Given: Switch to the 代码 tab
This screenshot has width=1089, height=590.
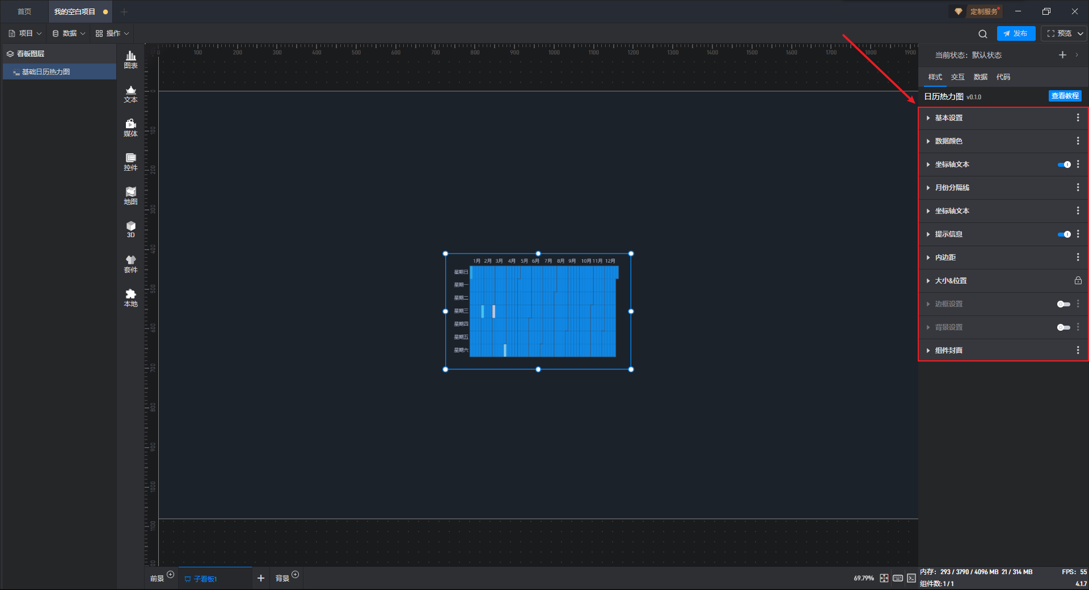Looking at the screenshot, I should tap(1003, 77).
